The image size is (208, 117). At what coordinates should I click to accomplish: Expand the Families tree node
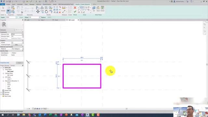1,92
